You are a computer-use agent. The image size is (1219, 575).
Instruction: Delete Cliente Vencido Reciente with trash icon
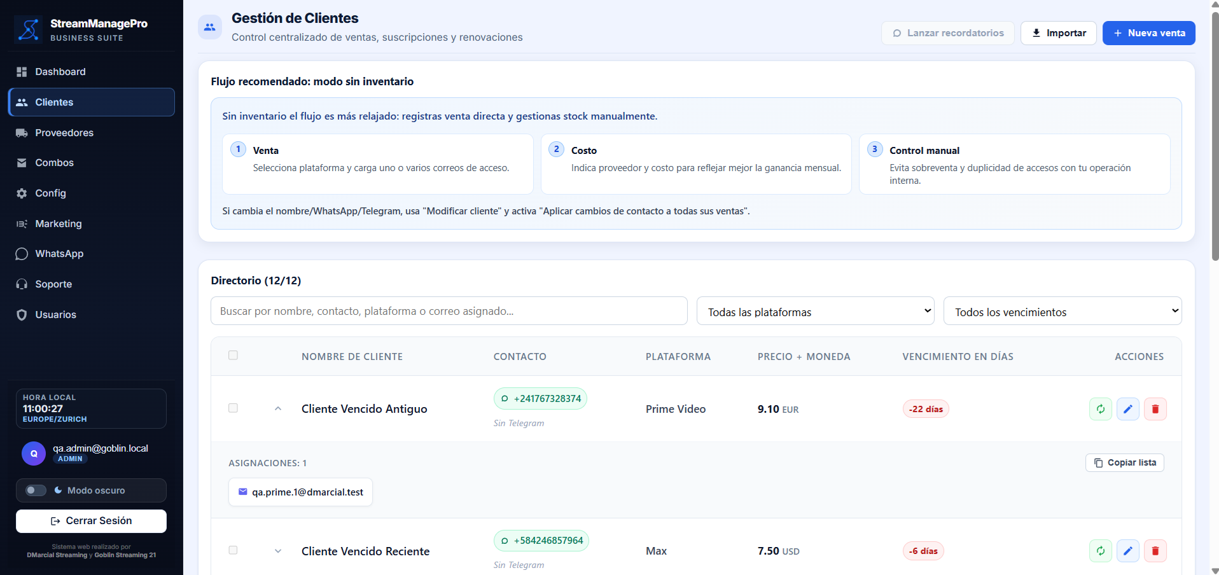pos(1155,551)
